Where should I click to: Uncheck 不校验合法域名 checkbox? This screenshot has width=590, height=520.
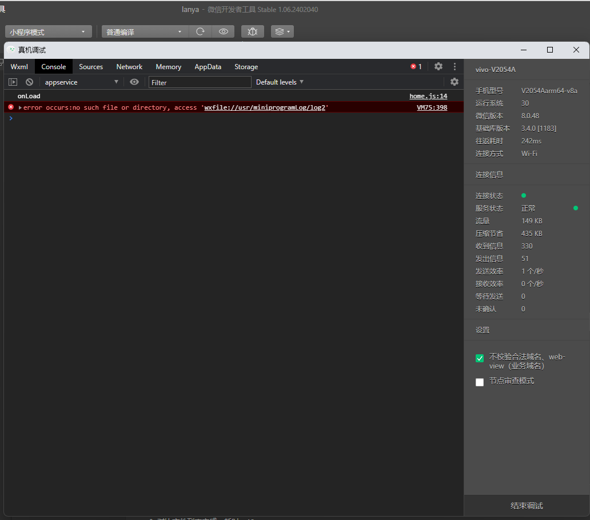pyautogui.click(x=479, y=358)
